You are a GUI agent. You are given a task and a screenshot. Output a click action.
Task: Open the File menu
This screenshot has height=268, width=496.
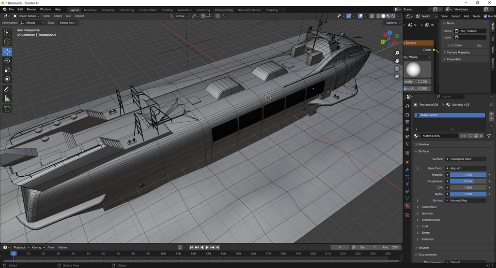click(12, 10)
